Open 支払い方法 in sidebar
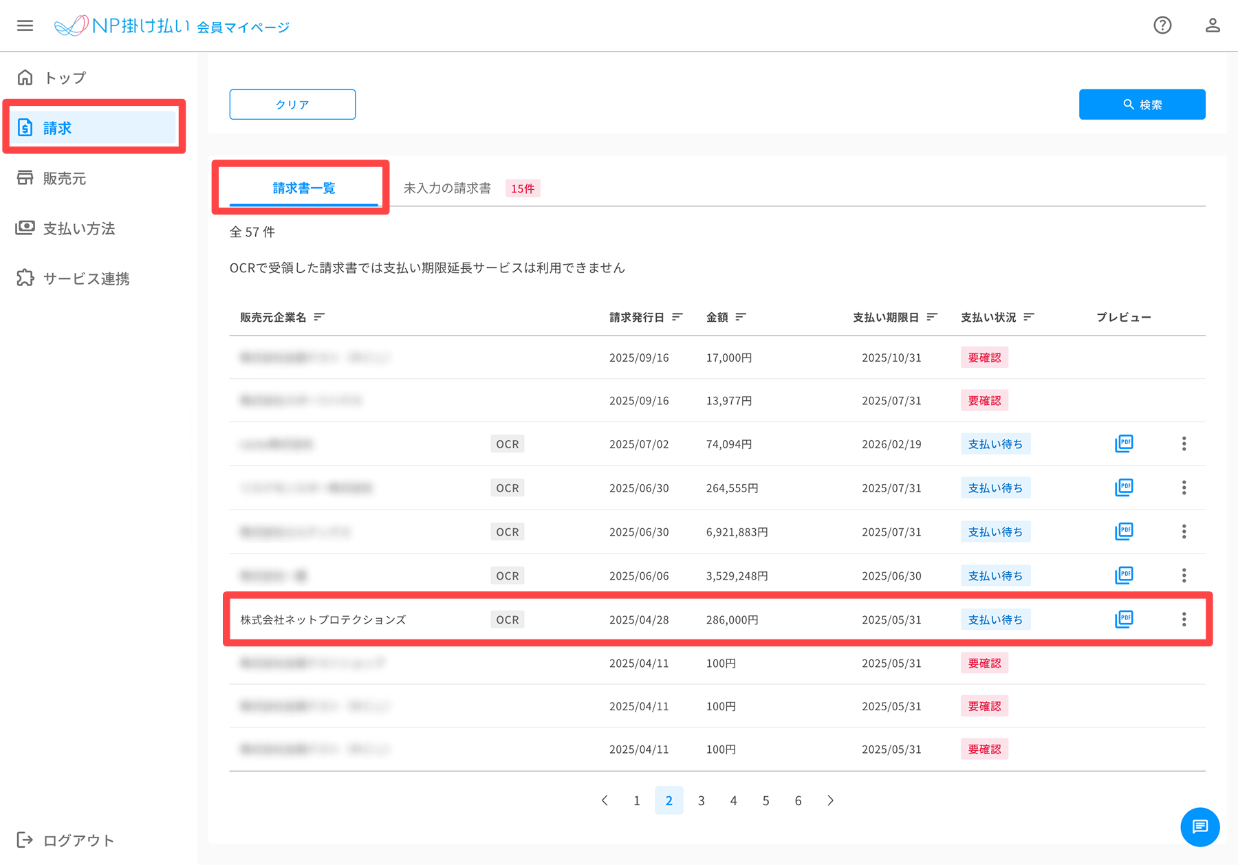 coord(78,229)
